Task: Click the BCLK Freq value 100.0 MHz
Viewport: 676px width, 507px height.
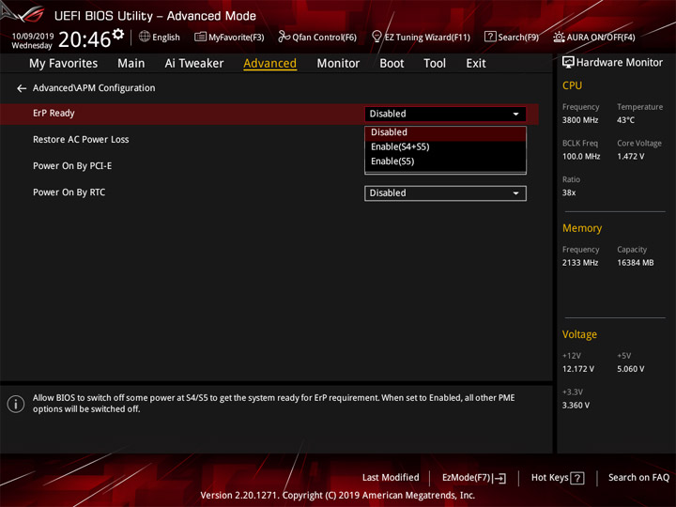Action: coord(581,157)
